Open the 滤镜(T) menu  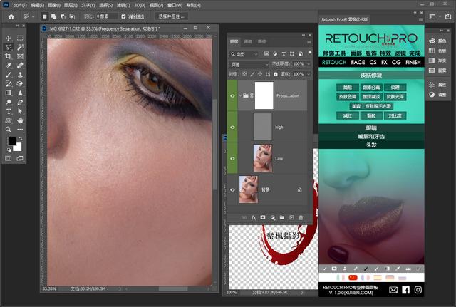click(x=123, y=5)
